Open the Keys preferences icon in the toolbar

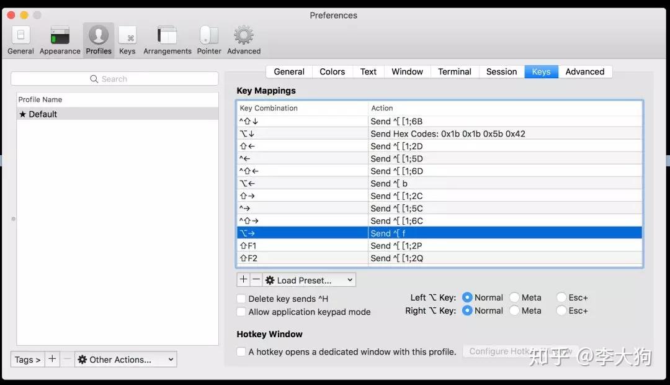(127, 36)
